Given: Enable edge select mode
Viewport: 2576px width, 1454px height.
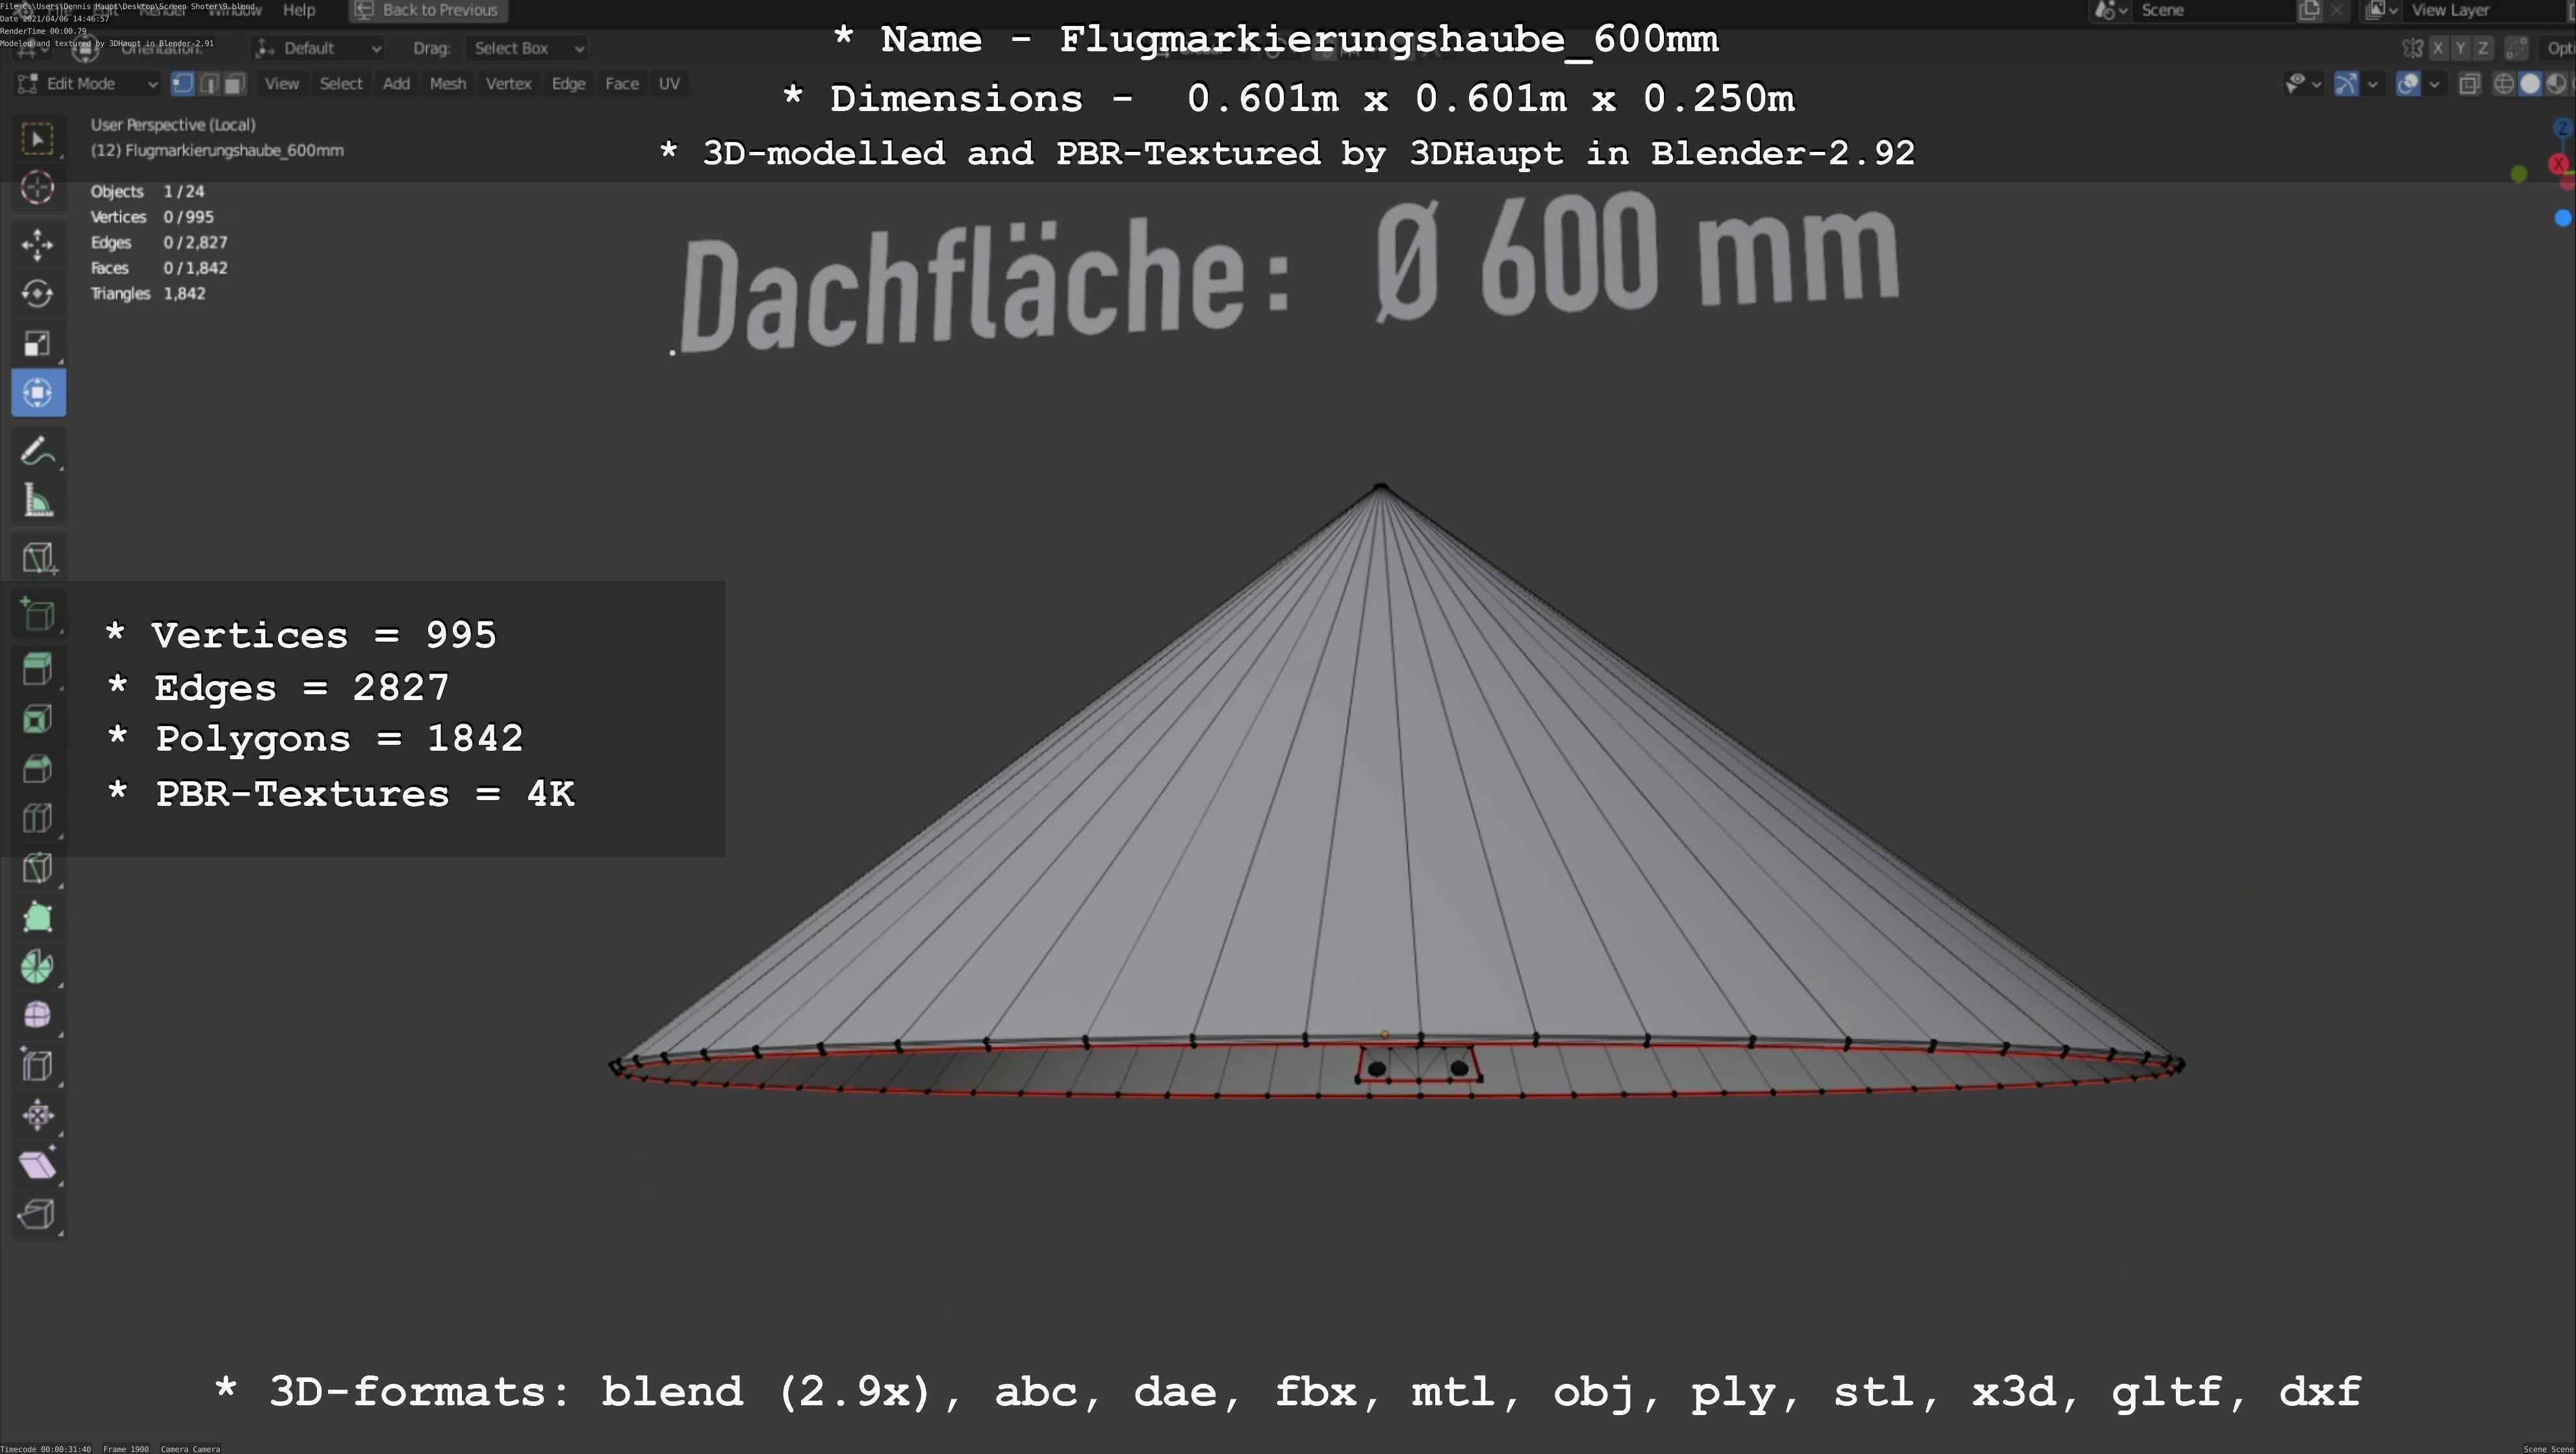Looking at the screenshot, I should coord(209,84).
